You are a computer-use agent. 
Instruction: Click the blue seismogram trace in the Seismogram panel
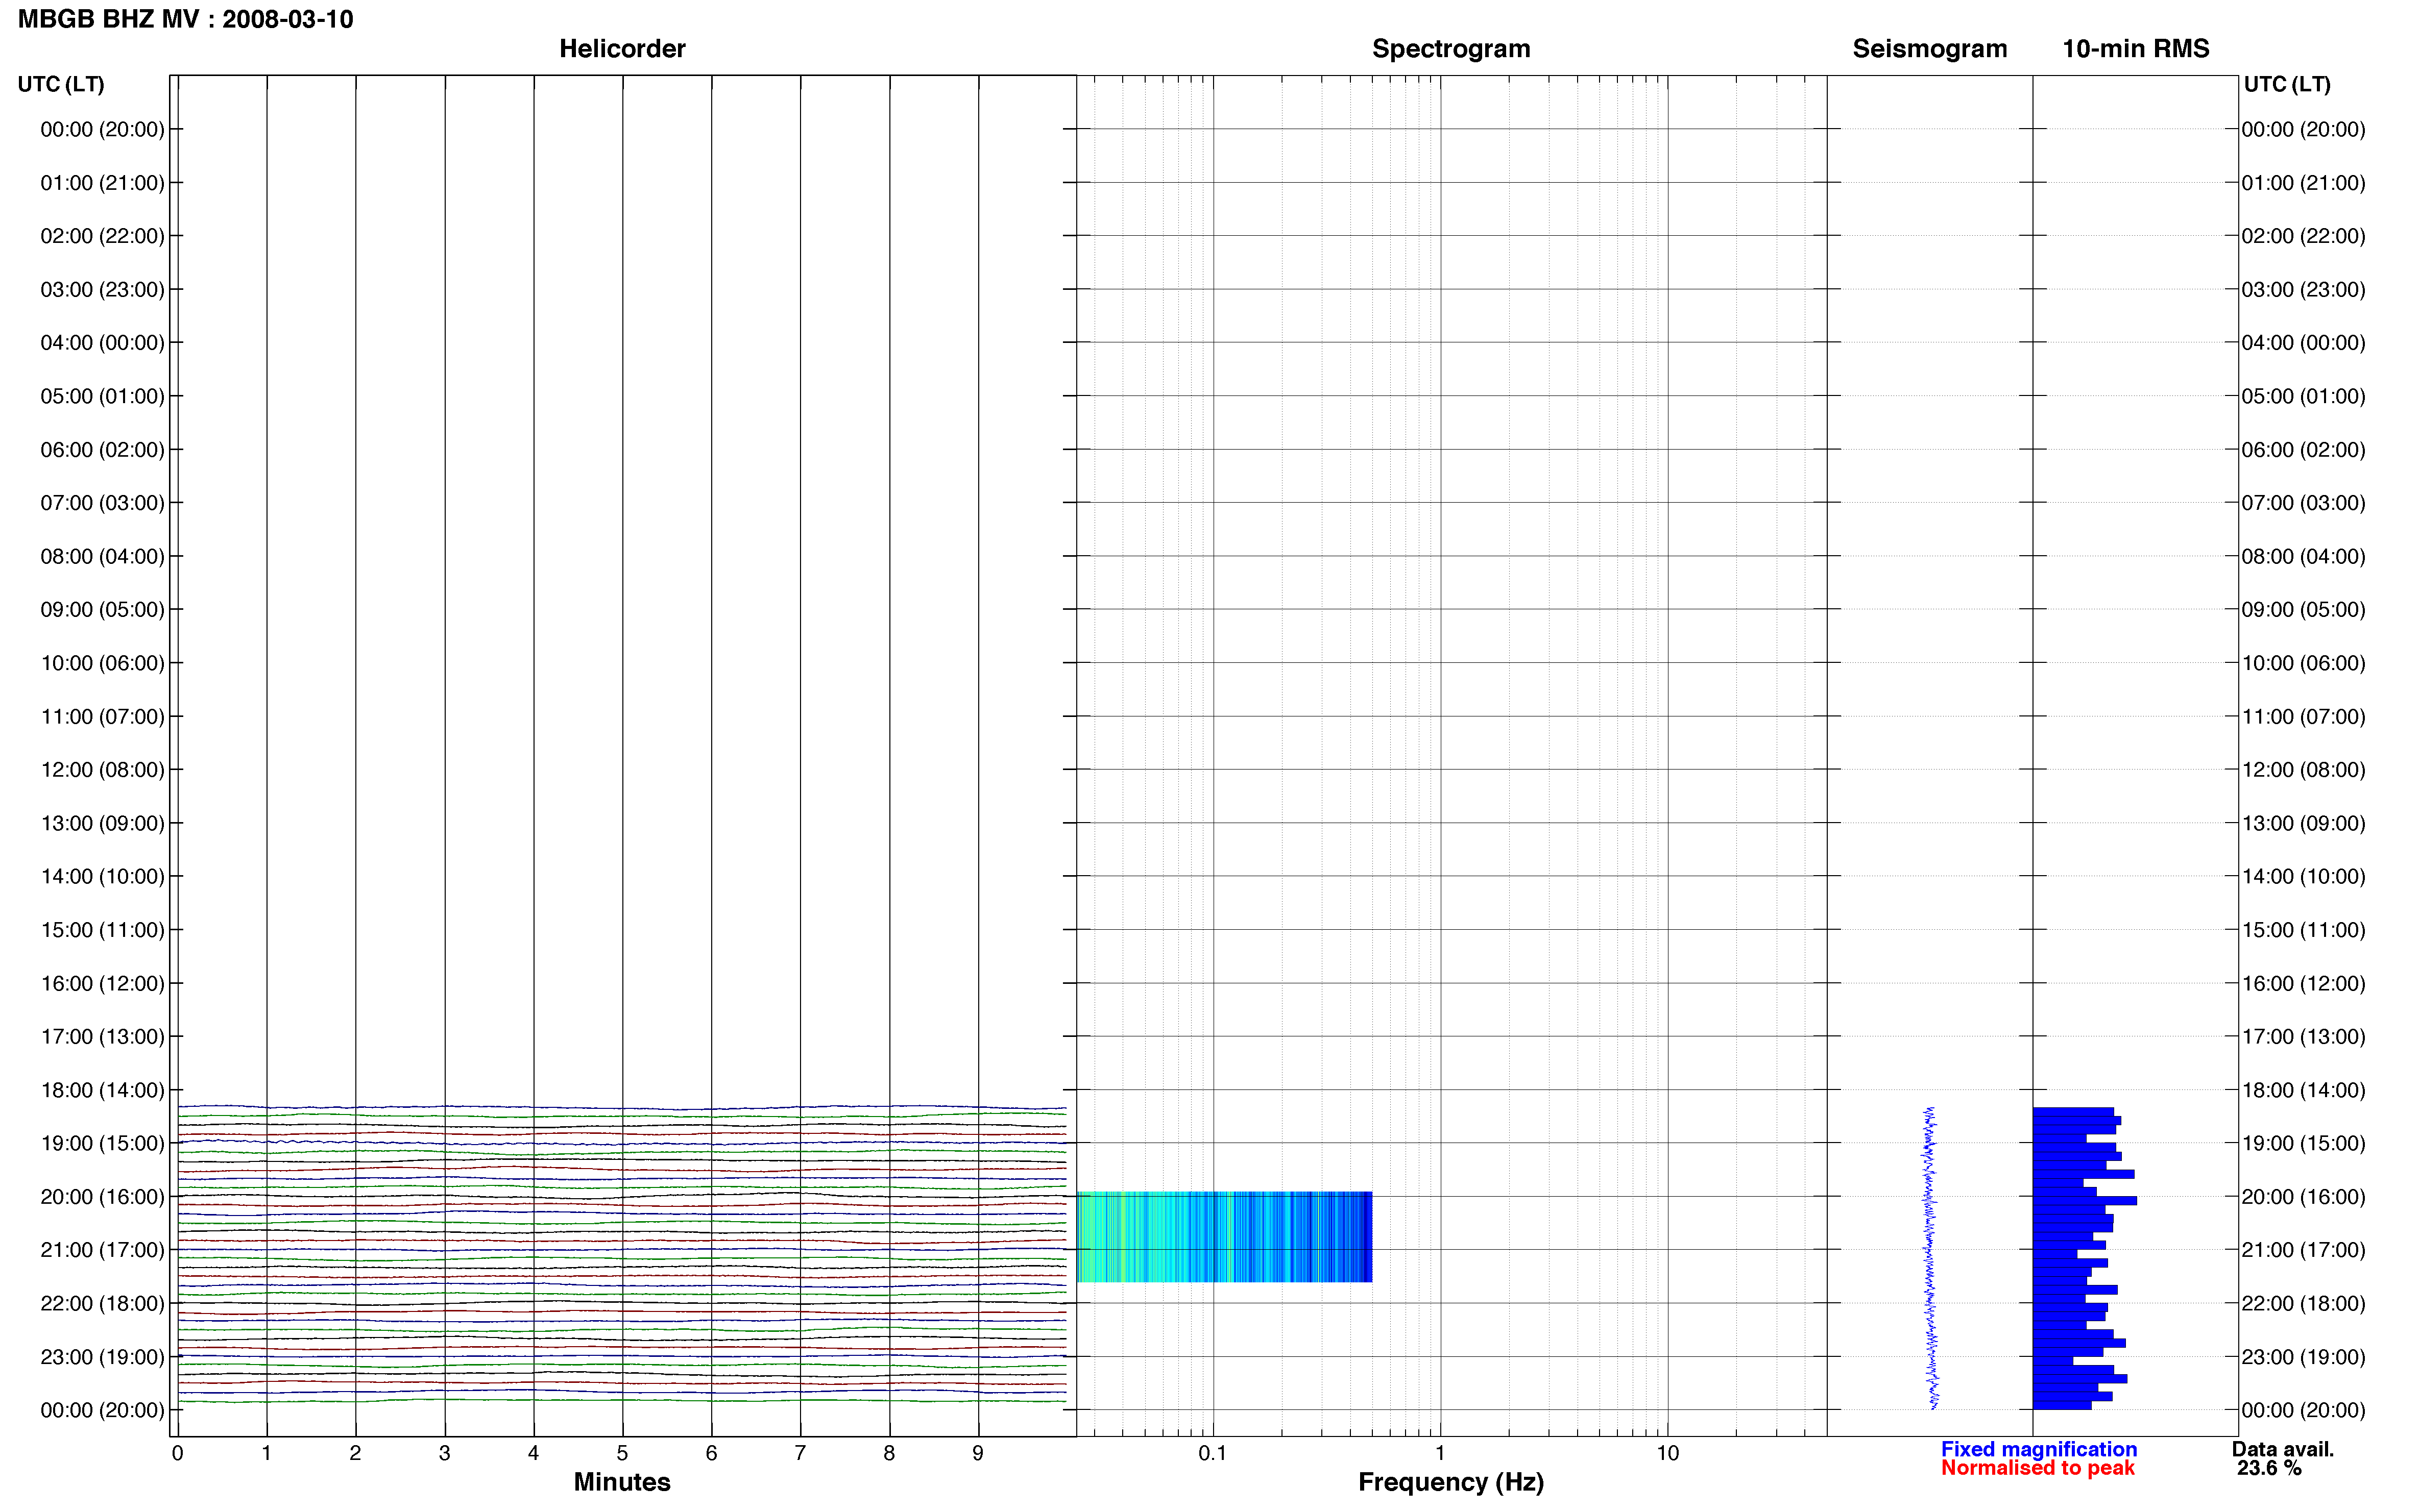click(1931, 1258)
